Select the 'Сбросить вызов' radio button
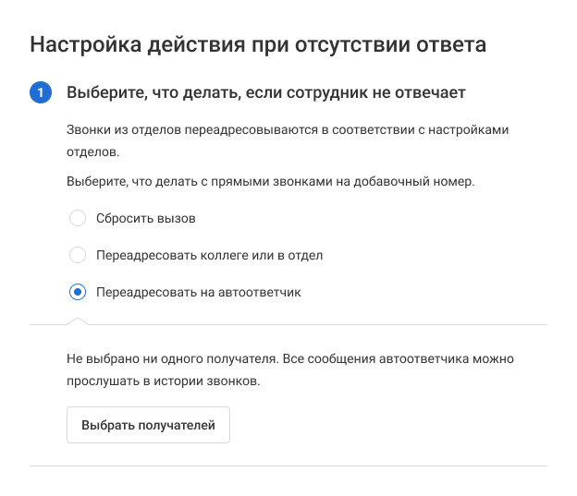 [78, 218]
